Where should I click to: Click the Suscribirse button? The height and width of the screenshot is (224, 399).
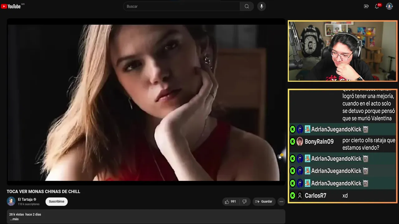coord(56,202)
